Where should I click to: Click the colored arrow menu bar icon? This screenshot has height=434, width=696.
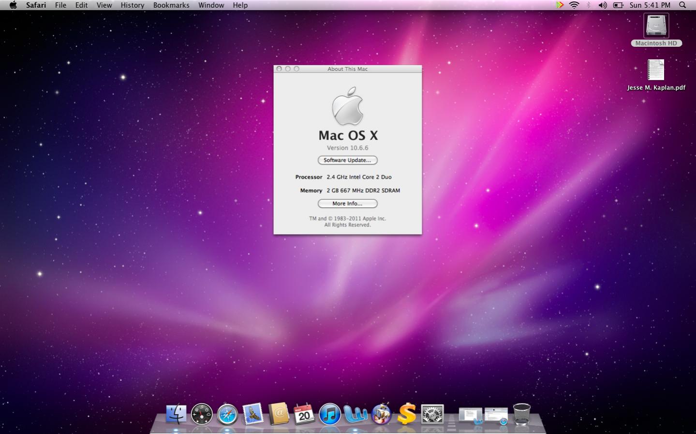click(560, 5)
